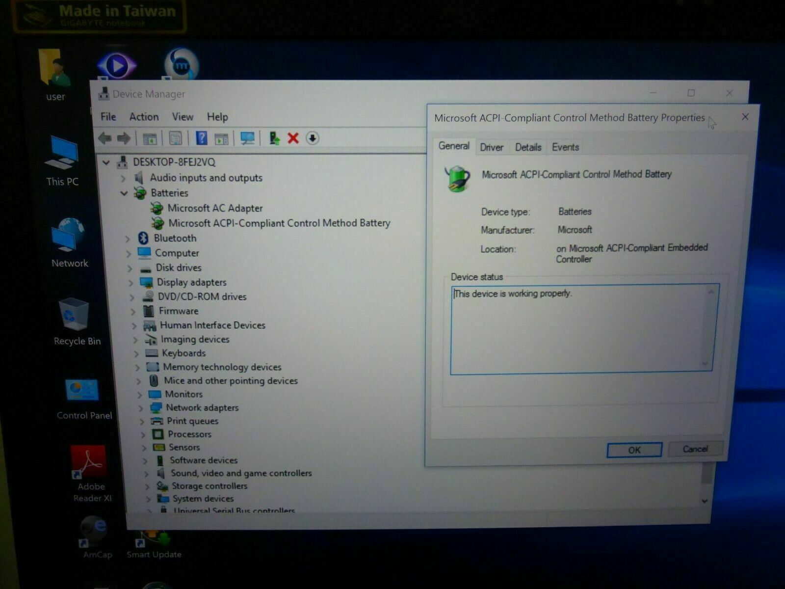Switch to the Events tab

point(565,147)
